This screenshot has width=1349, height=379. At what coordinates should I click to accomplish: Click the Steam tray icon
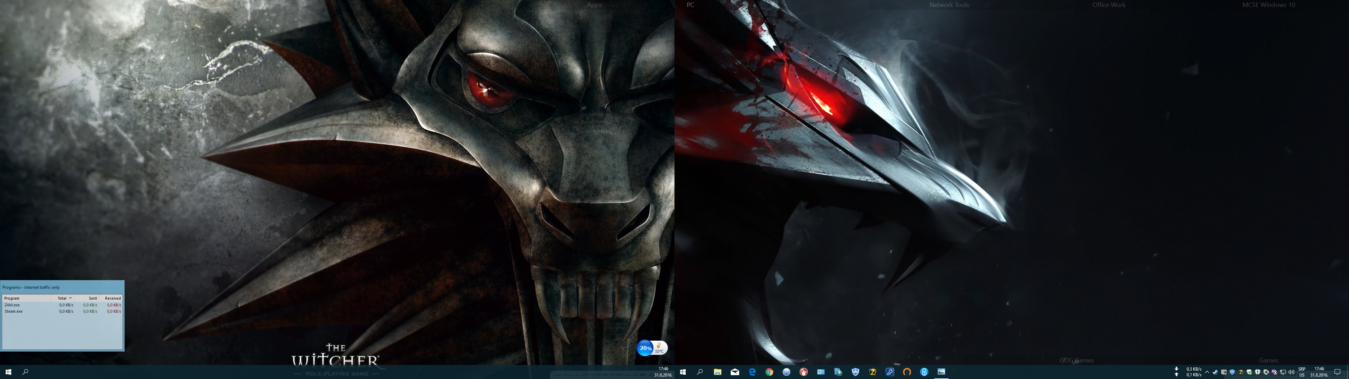coord(1216,372)
